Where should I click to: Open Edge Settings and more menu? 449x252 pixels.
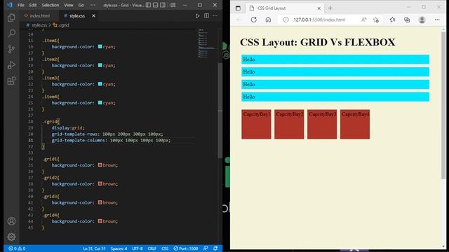(x=437, y=20)
